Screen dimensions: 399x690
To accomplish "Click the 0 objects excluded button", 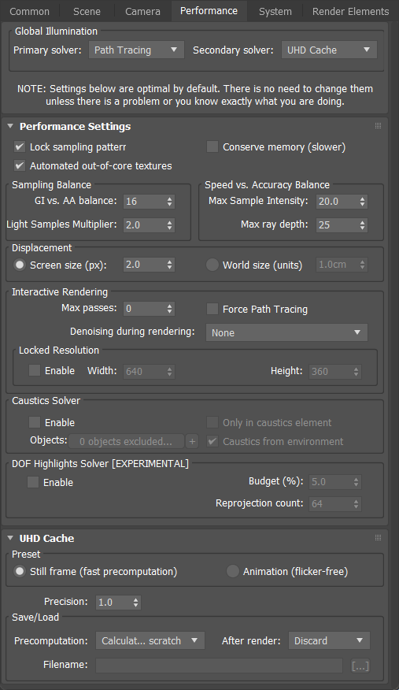I will 126,441.
